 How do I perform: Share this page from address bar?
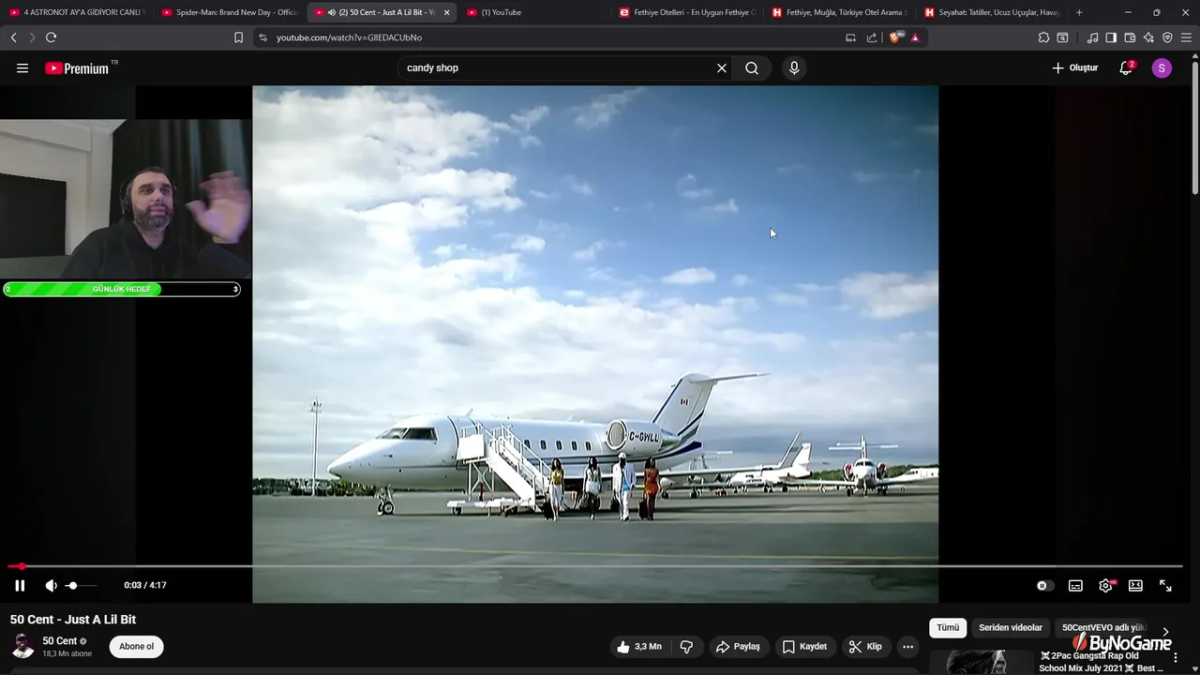click(872, 37)
